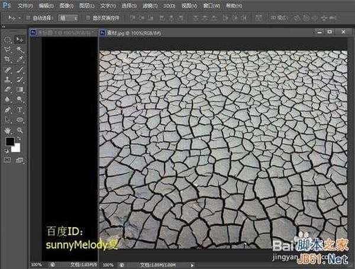355x269 pixels.
Task: Select the Zoom tool
Action: click(x=20, y=129)
